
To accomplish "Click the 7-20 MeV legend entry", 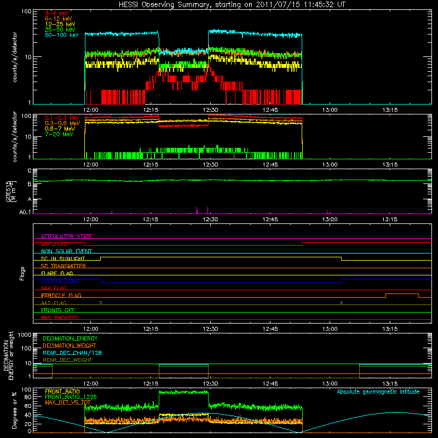I will click(x=59, y=134).
